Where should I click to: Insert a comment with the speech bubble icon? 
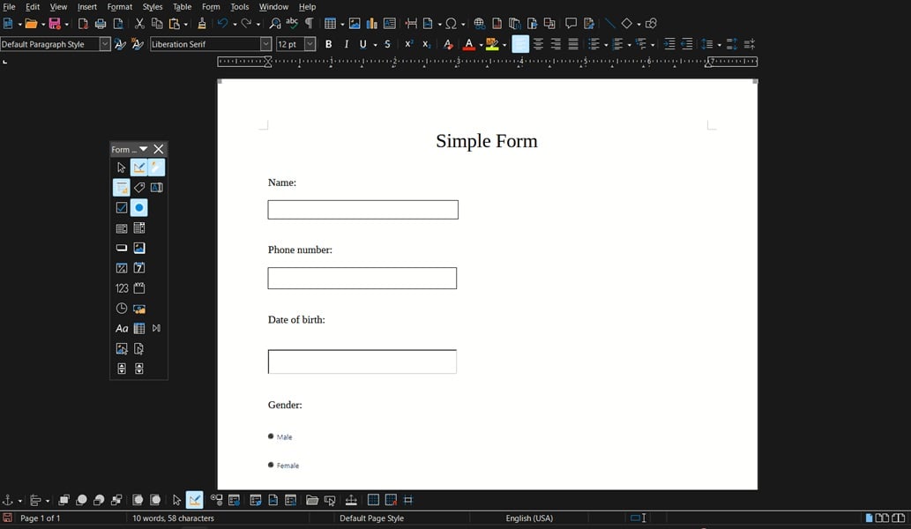[571, 23]
